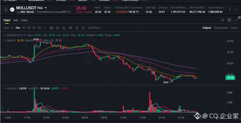Viewport: 241px width, 123px height.
Task: Collapse the OHLC info row chevron
Action: (x=5, y=35)
